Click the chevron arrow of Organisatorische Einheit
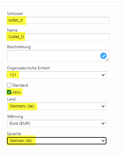Screen dimensions: 123x155 103,75
